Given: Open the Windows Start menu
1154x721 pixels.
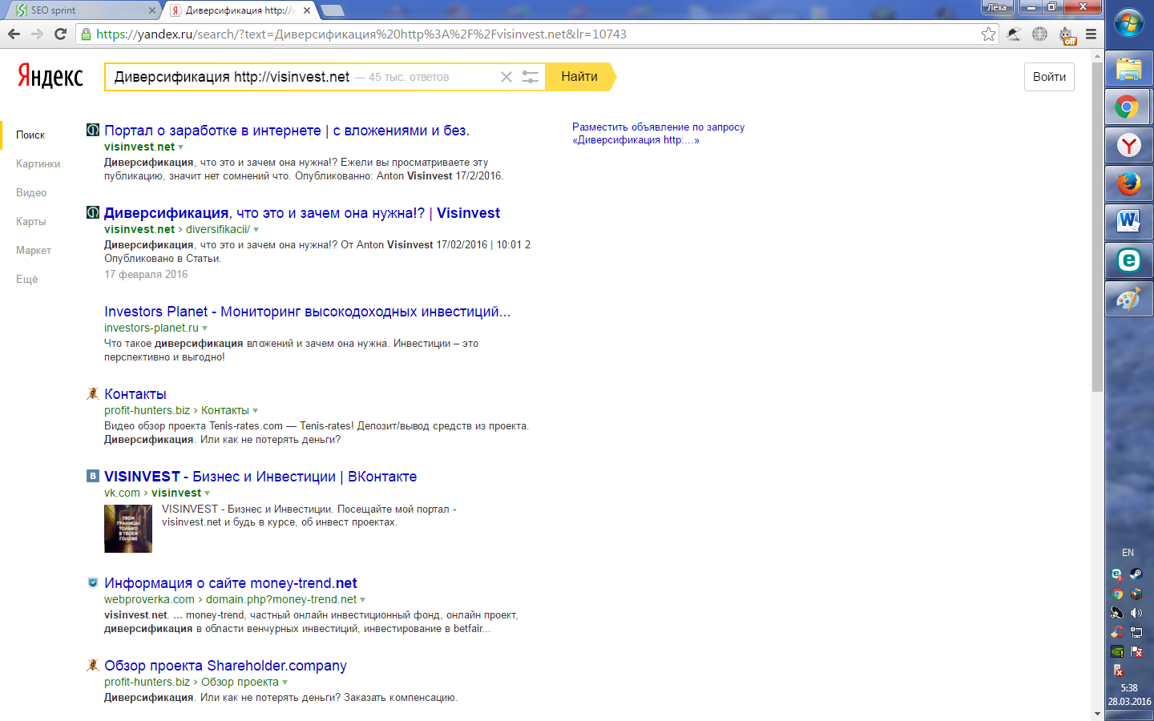Looking at the screenshot, I should [1129, 23].
